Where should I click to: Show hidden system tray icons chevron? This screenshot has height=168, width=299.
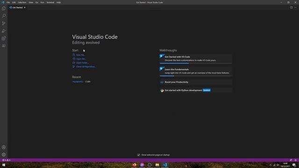click(270, 165)
